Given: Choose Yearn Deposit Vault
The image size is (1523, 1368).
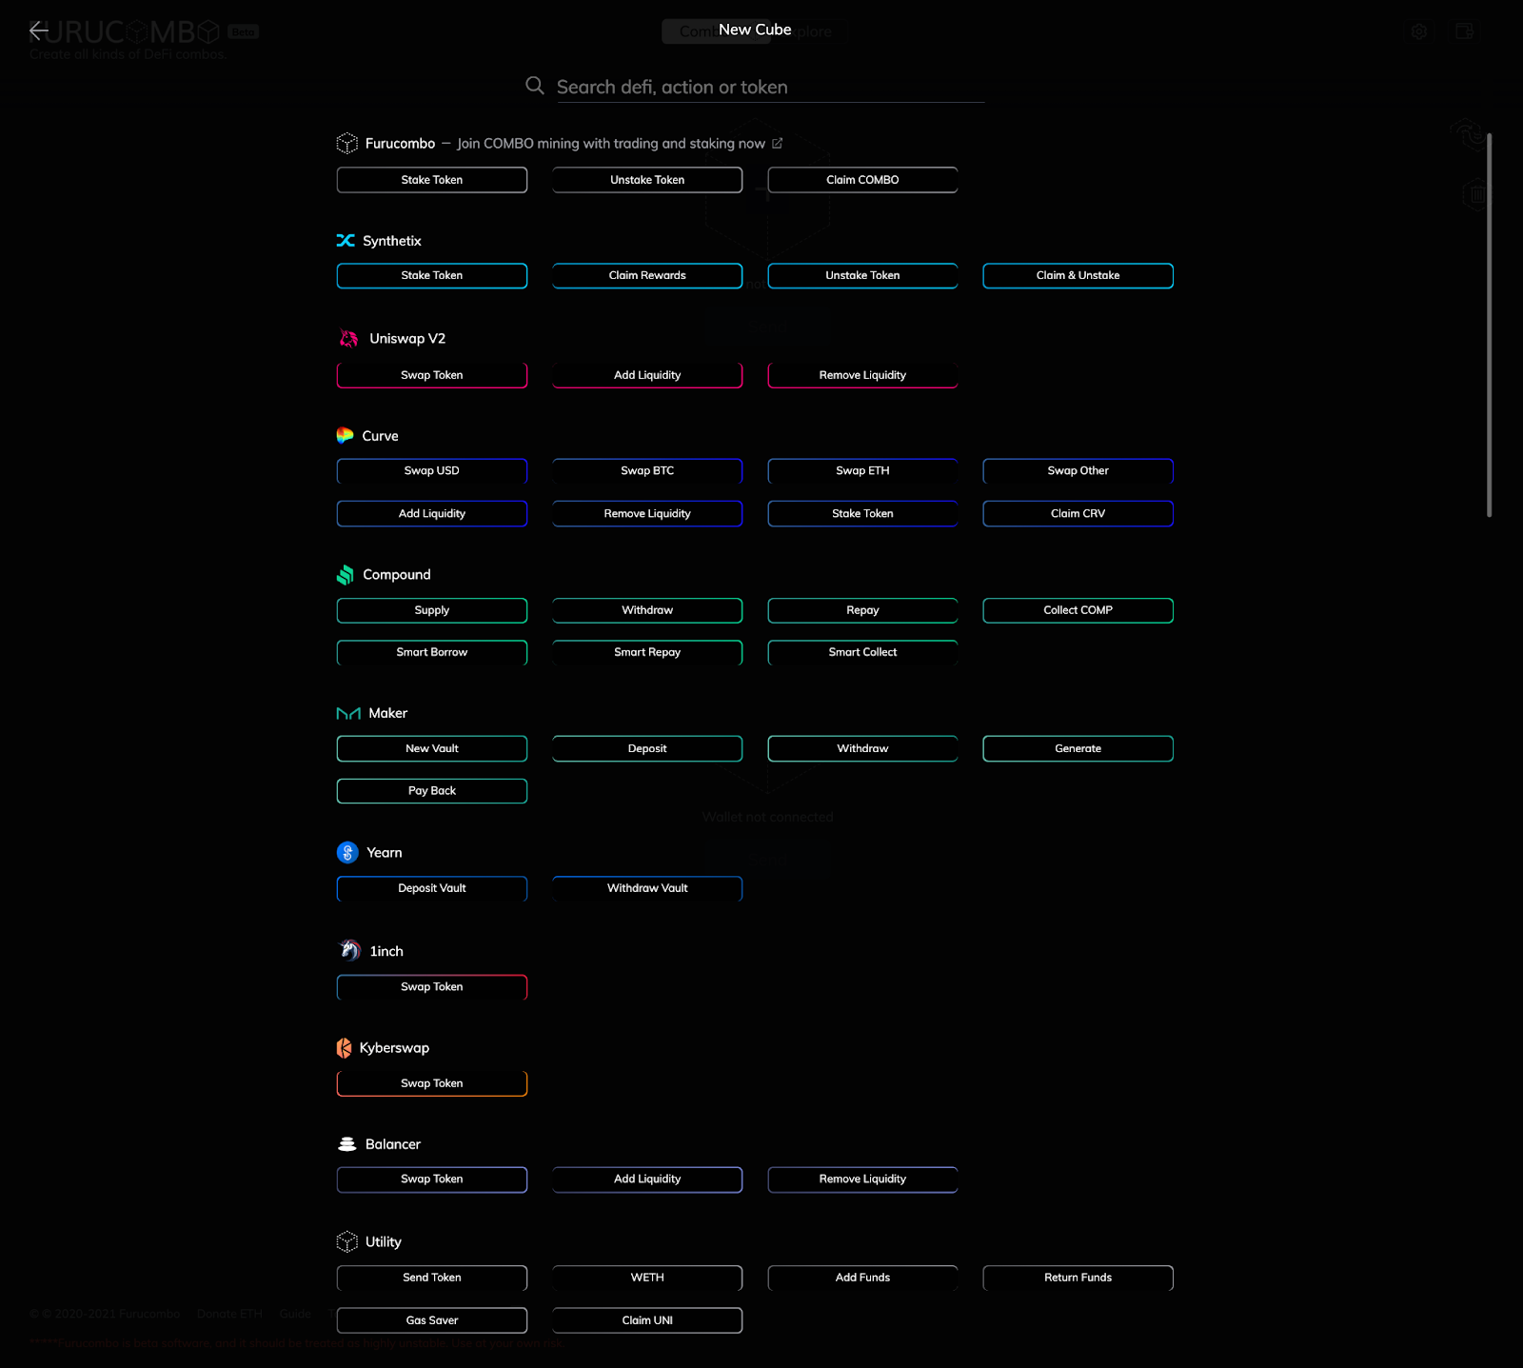Looking at the screenshot, I should (432, 889).
